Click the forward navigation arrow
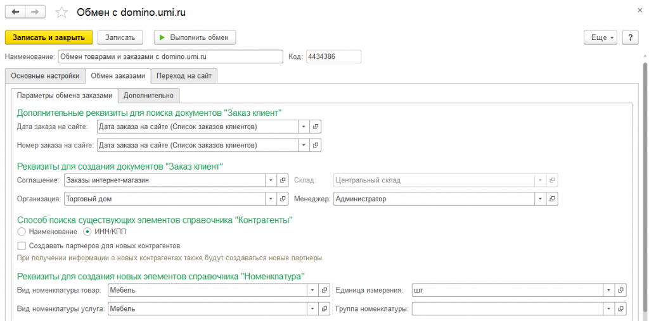This screenshot has height=321, width=649. click(35, 12)
